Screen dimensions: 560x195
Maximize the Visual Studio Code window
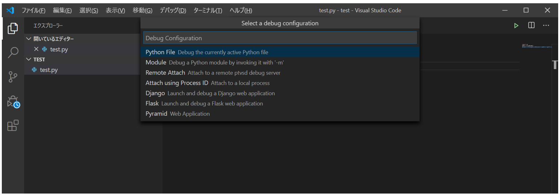click(x=526, y=10)
